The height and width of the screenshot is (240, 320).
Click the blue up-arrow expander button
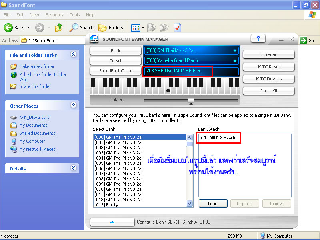pos(112,222)
